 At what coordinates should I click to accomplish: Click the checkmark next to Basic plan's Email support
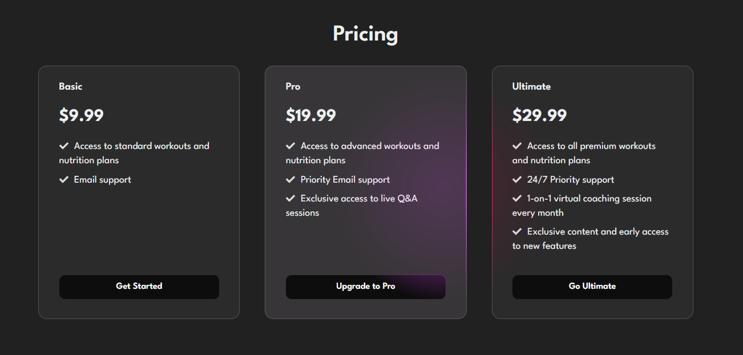point(64,180)
